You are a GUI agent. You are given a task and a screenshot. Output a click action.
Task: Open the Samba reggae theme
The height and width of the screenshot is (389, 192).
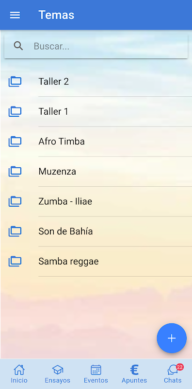tap(96, 262)
